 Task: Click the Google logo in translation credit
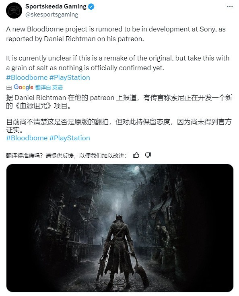pyautogui.click(x=23, y=87)
